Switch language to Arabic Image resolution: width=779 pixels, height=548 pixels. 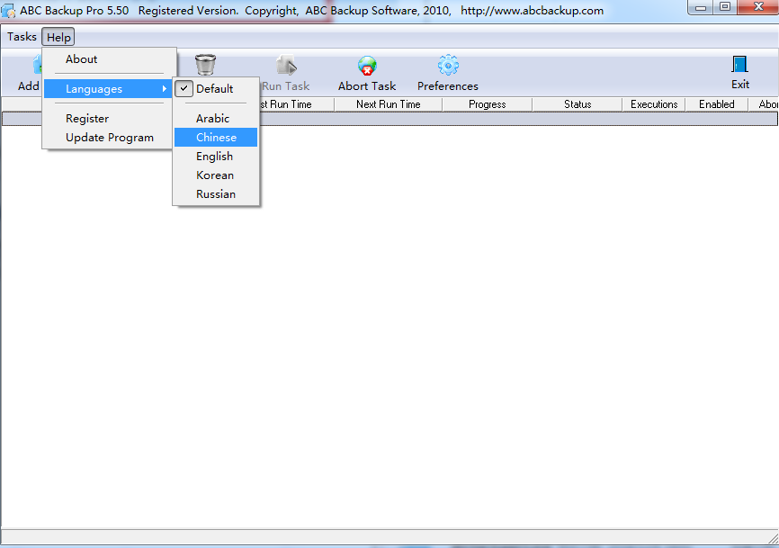tap(216, 118)
